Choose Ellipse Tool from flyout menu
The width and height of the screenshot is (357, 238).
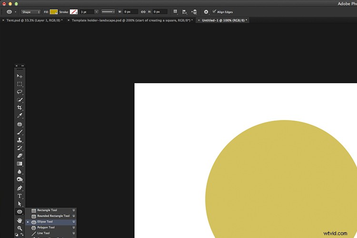pyautogui.click(x=51, y=222)
